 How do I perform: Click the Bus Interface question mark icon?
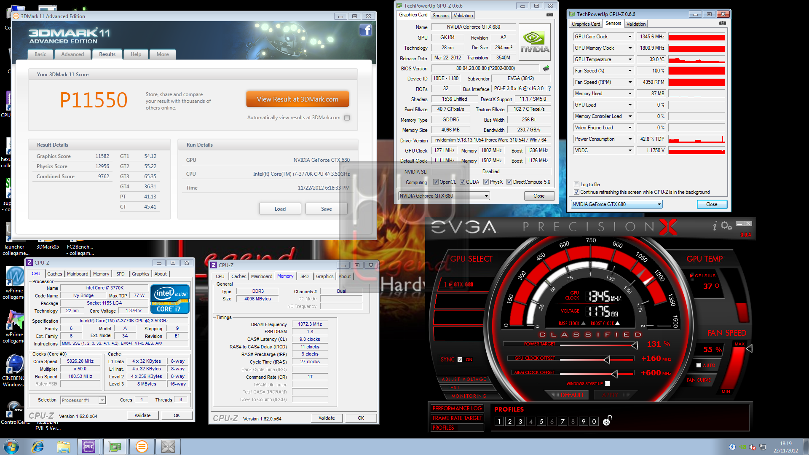click(x=549, y=88)
